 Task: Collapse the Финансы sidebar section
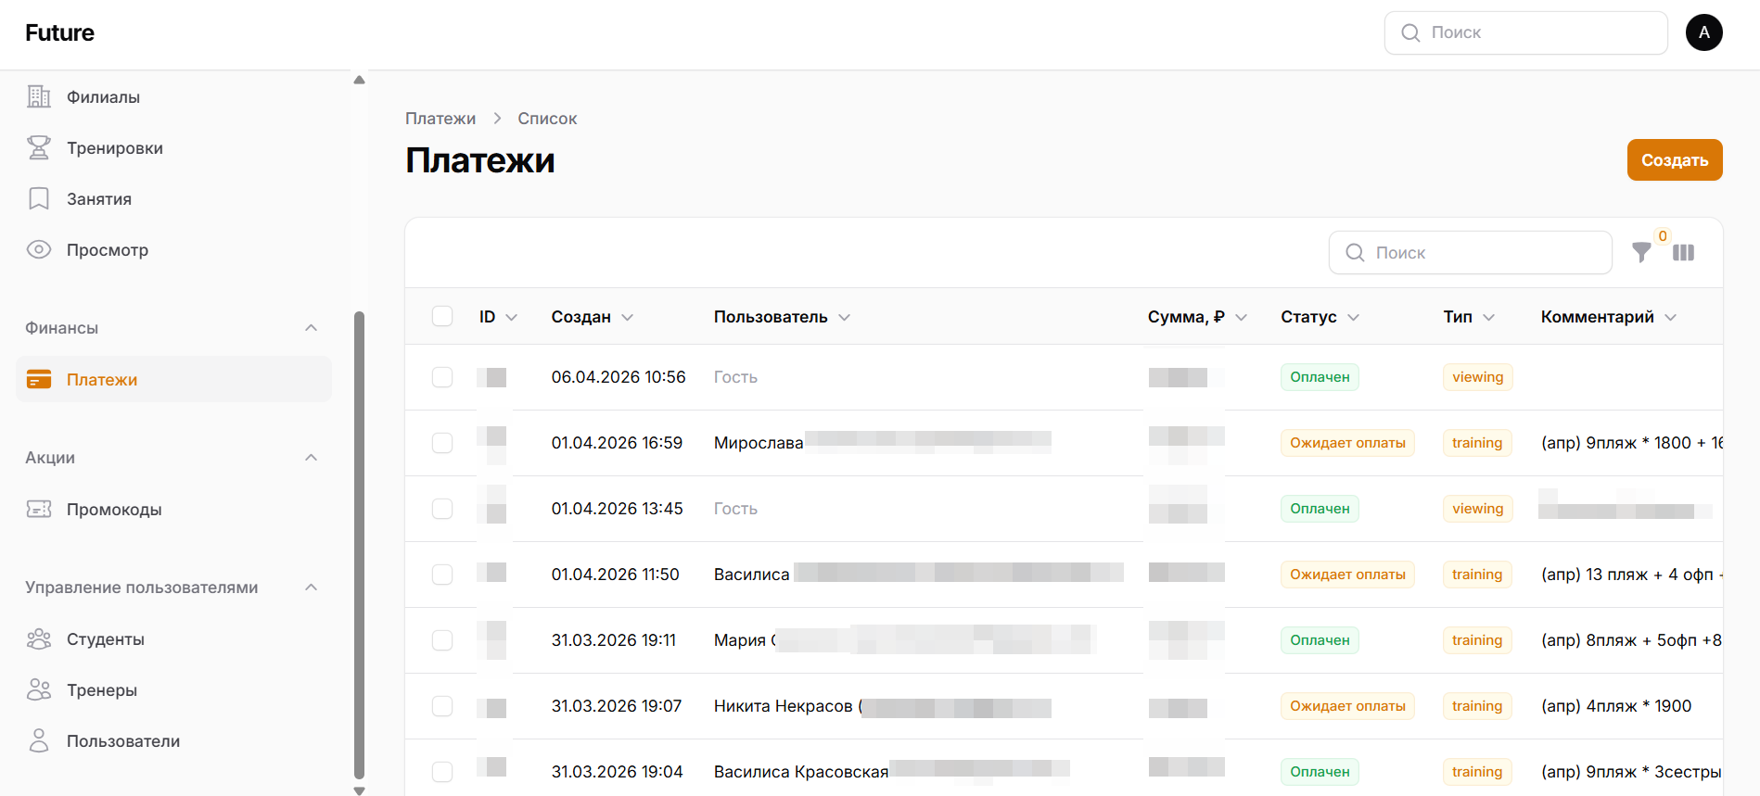point(312,328)
